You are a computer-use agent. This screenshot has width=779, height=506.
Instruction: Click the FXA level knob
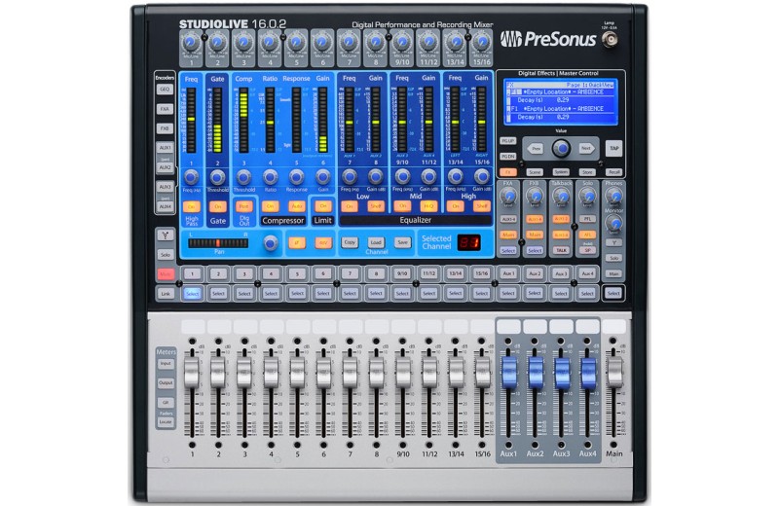[x=507, y=197]
